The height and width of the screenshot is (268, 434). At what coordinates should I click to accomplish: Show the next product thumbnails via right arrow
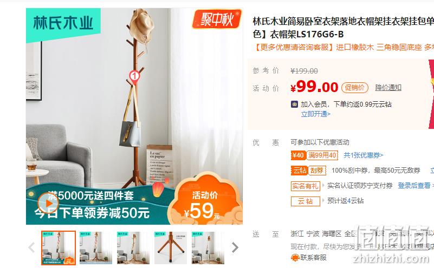[235, 247]
